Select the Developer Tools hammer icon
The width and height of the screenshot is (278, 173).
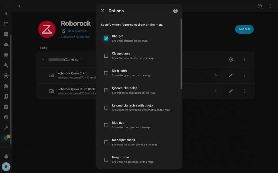pyautogui.click(x=6, y=128)
